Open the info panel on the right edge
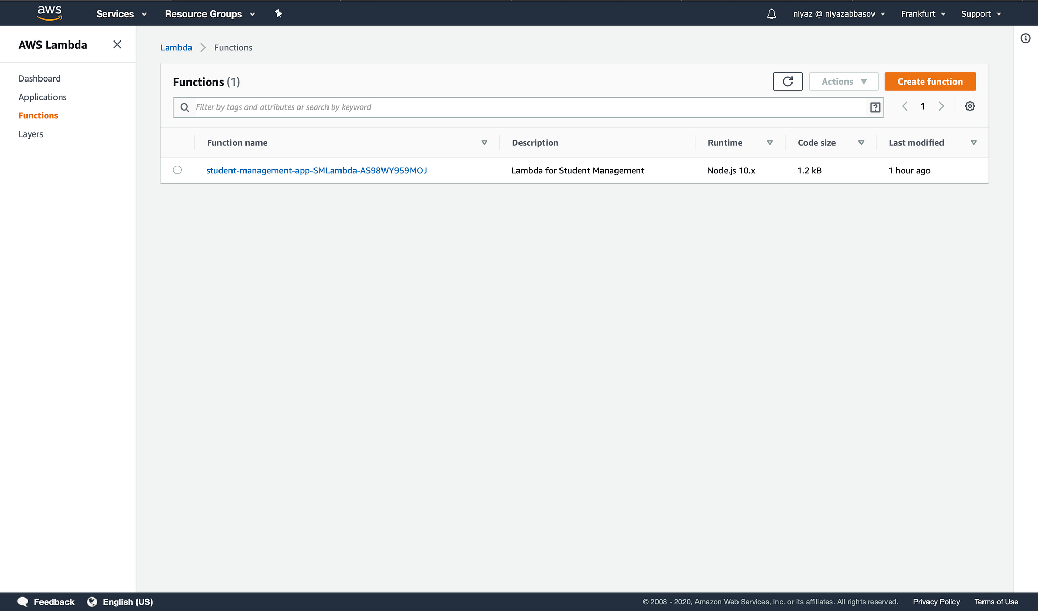 1026,38
